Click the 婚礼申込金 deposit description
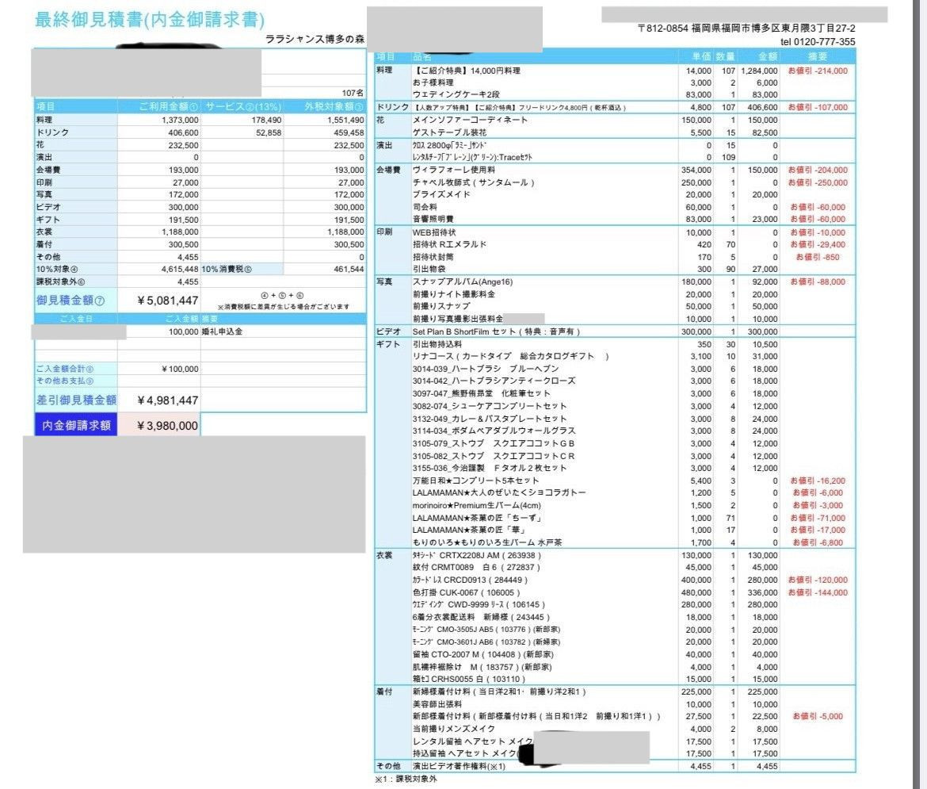The width and height of the screenshot is (927, 789). (x=222, y=331)
